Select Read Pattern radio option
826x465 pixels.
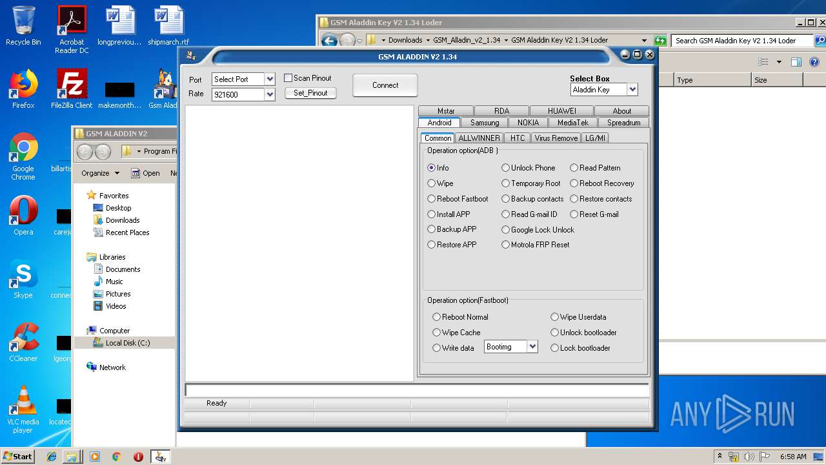[x=574, y=168]
